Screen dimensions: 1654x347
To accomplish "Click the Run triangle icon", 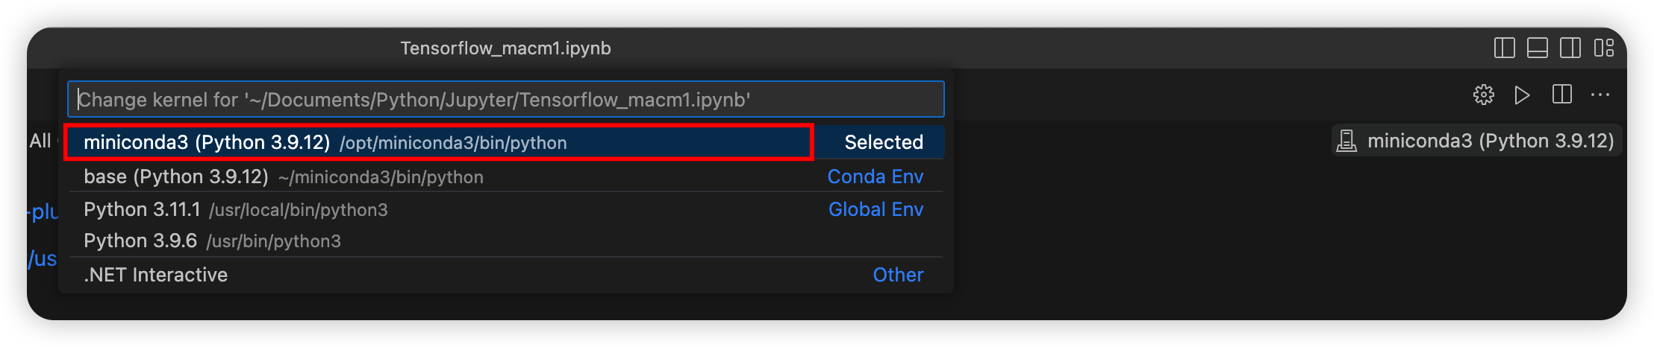I will pos(1522,95).
